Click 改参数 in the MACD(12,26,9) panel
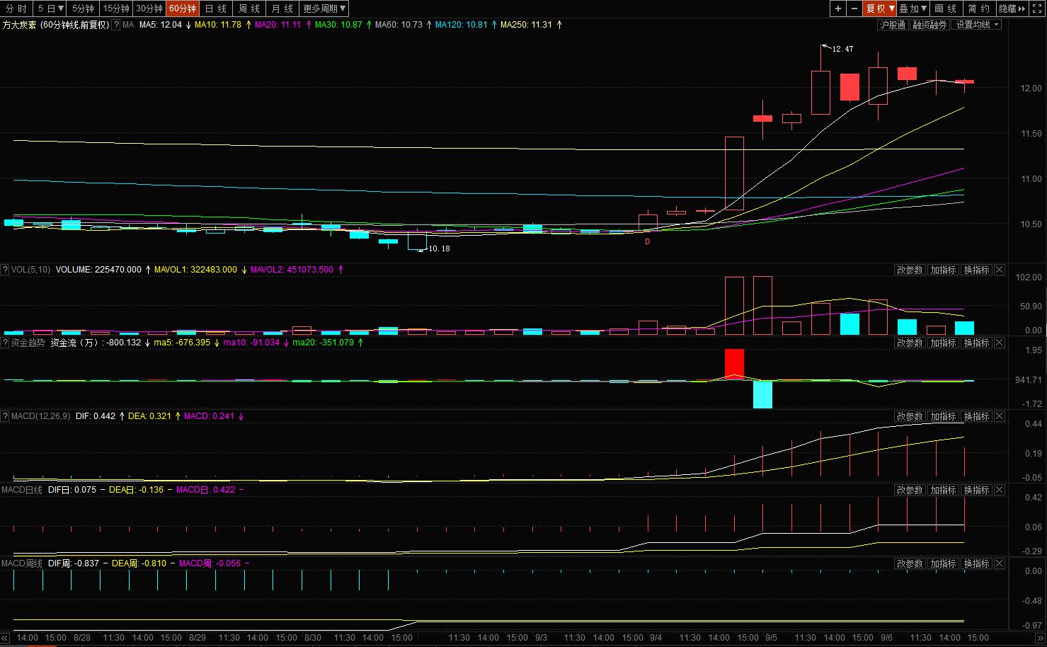 tap(910, 416)
